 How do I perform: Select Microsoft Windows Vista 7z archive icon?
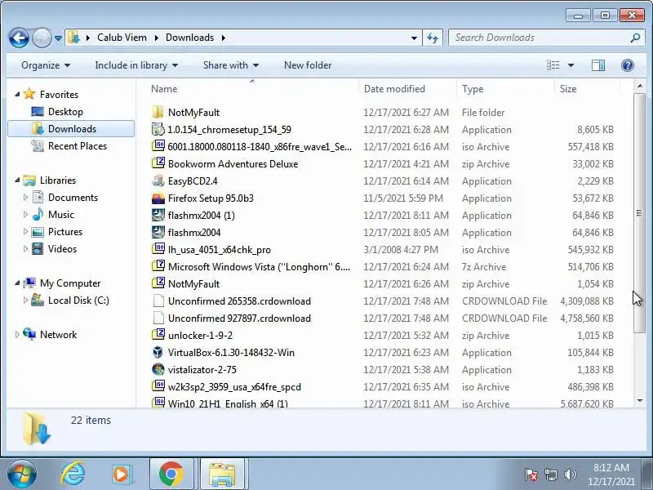click(x=158, y=266)
